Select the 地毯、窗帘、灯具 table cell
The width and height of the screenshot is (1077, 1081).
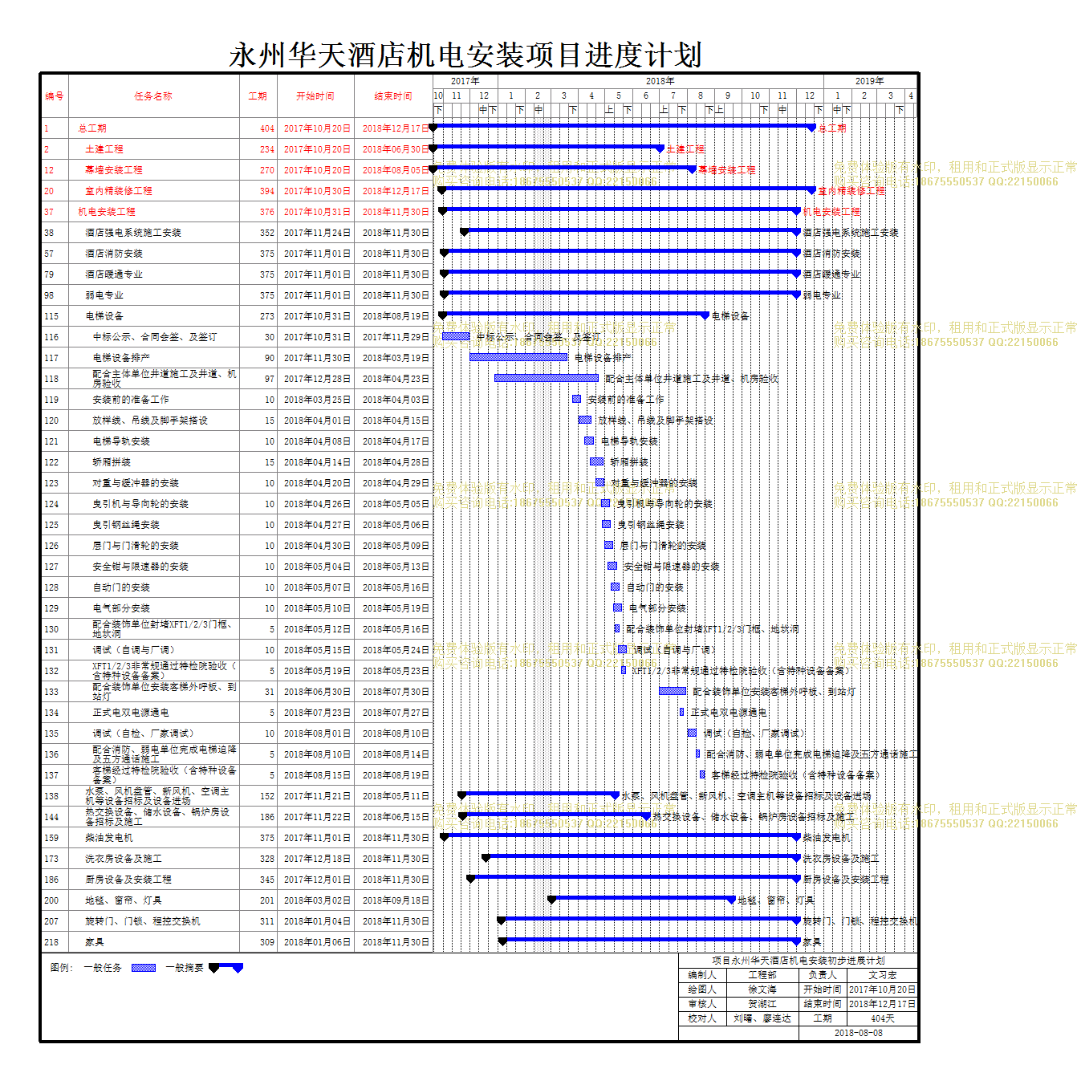[153, 900]
